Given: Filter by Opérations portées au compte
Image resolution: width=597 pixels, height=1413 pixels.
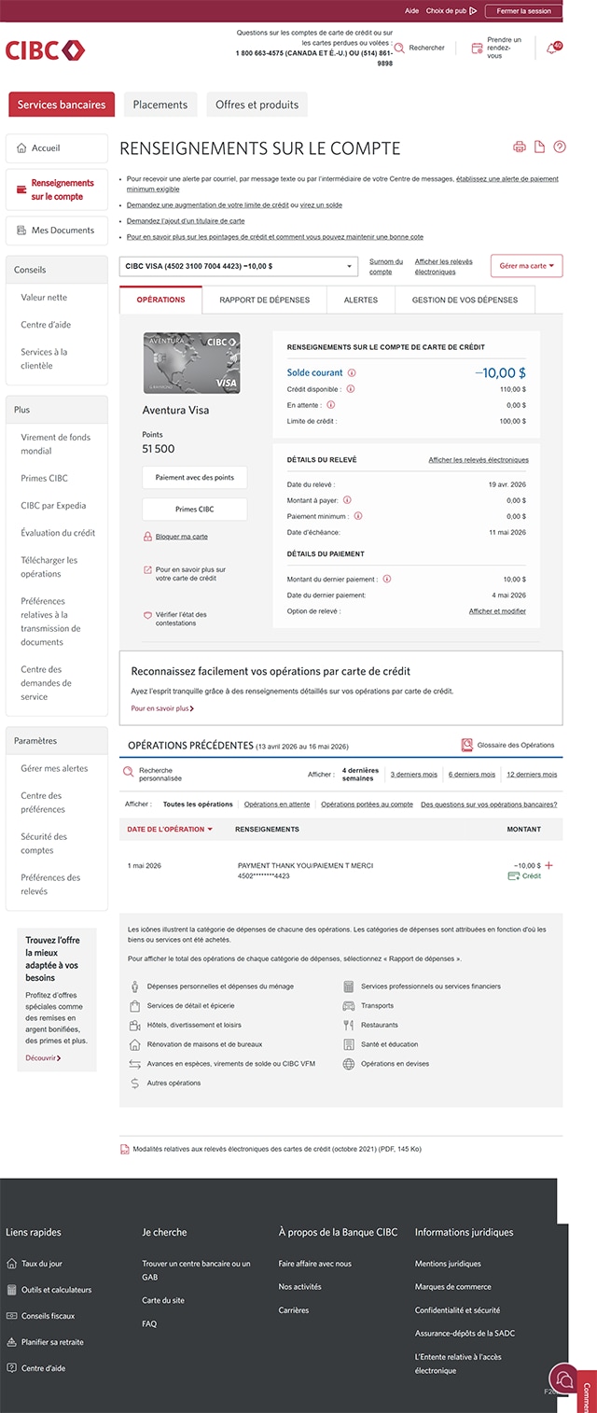Looking at the screenshot, I should [367, 804].
